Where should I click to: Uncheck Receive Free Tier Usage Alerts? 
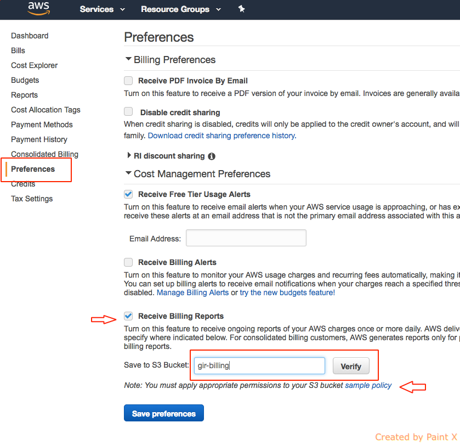(x=128, y=194)
